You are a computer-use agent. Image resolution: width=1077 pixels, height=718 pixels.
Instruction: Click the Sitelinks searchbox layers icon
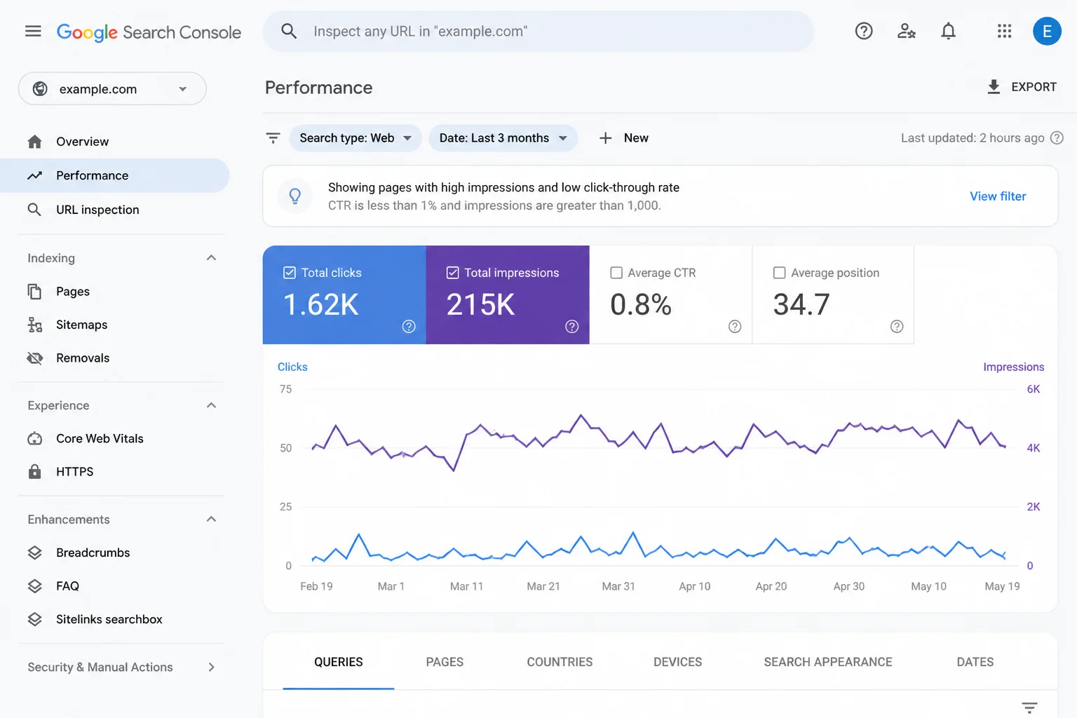[34, 620]
